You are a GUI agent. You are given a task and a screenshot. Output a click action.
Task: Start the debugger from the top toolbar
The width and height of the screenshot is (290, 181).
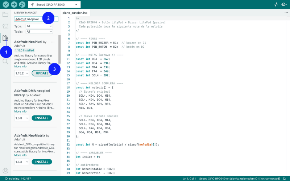pyautogui.click(x=22, y=5)
